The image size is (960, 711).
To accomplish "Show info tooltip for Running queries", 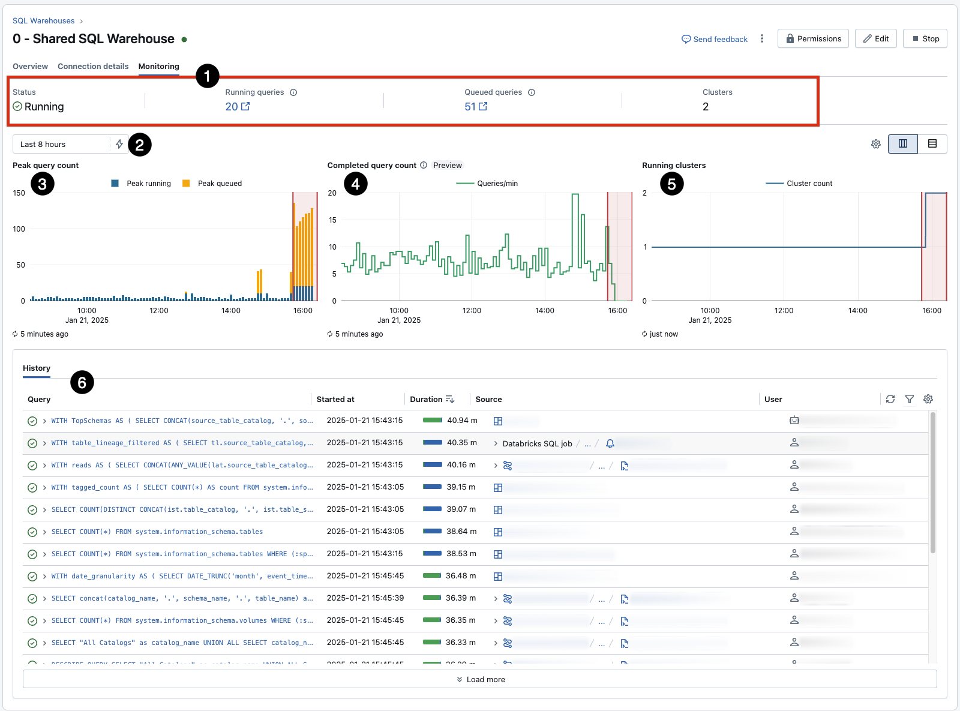I will (293, 92).
